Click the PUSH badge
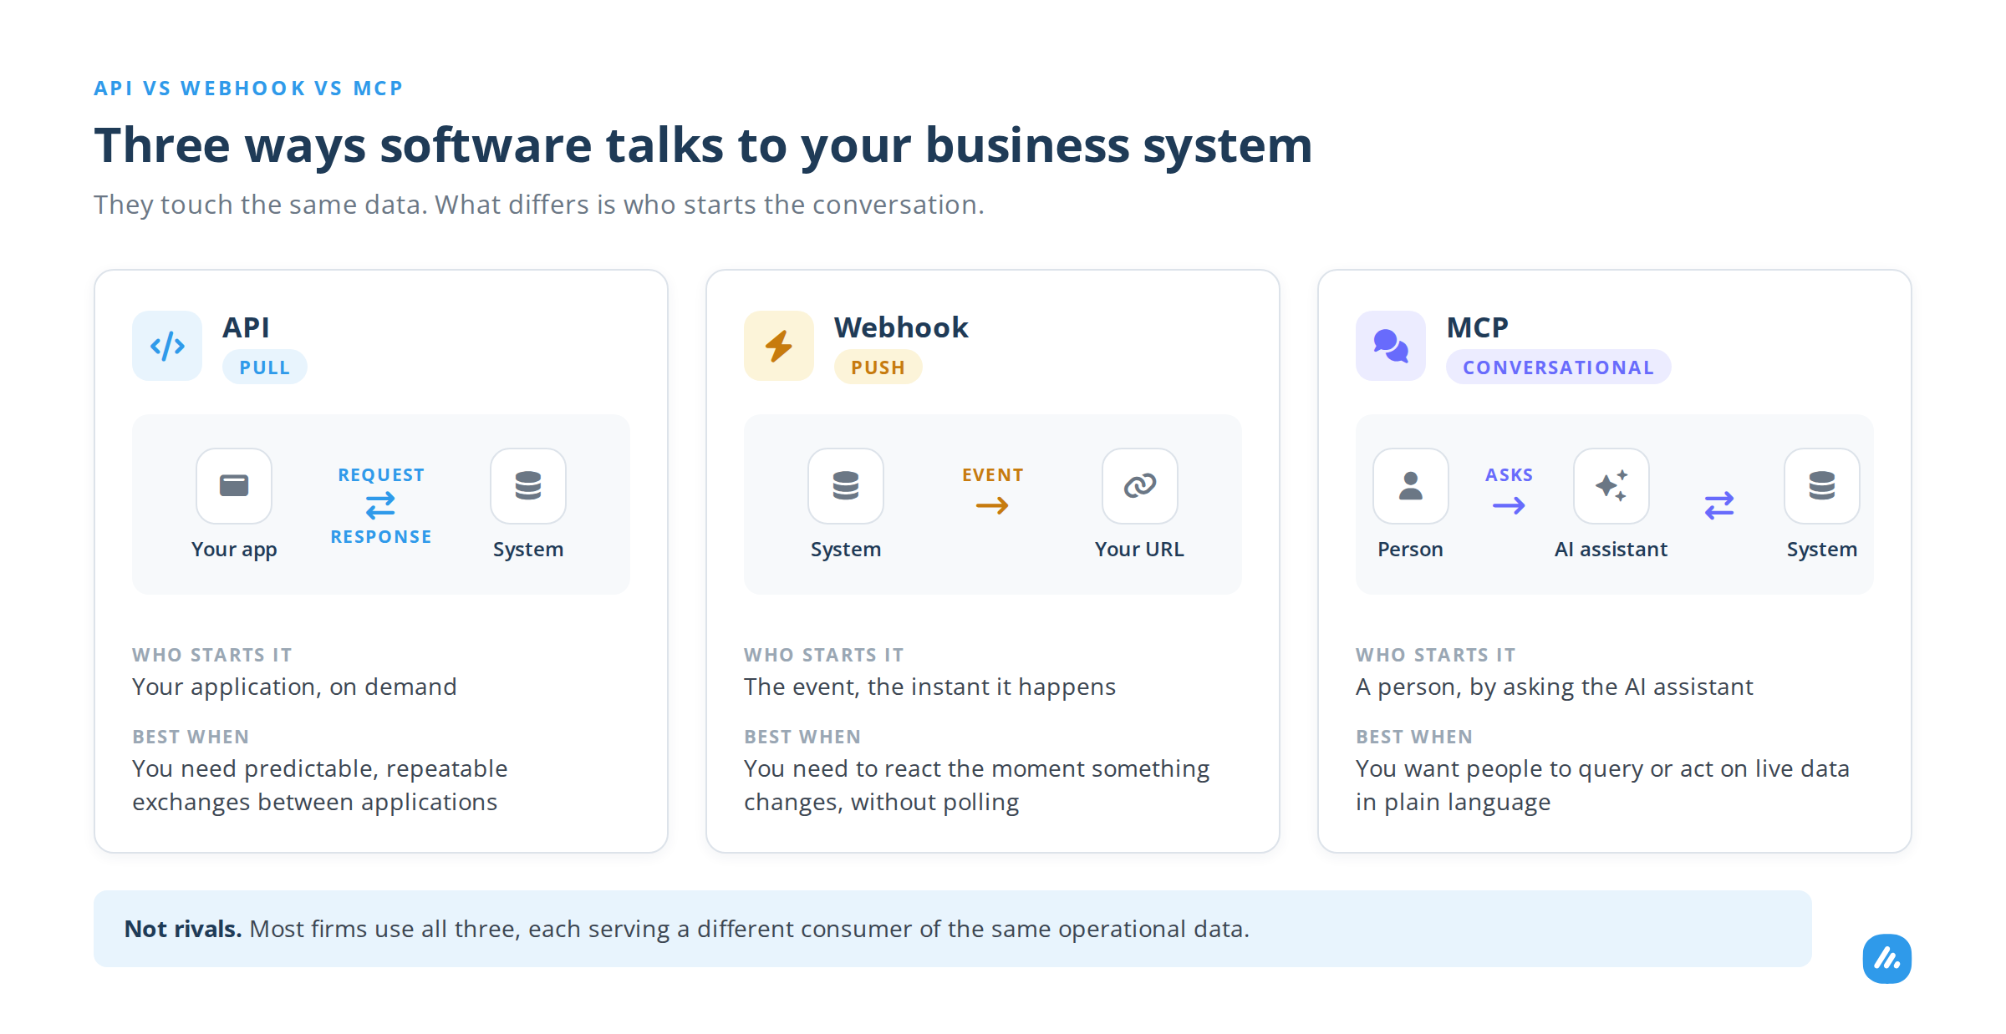The width and height of the screenshot is (2006, 1034). pos(878,367)
